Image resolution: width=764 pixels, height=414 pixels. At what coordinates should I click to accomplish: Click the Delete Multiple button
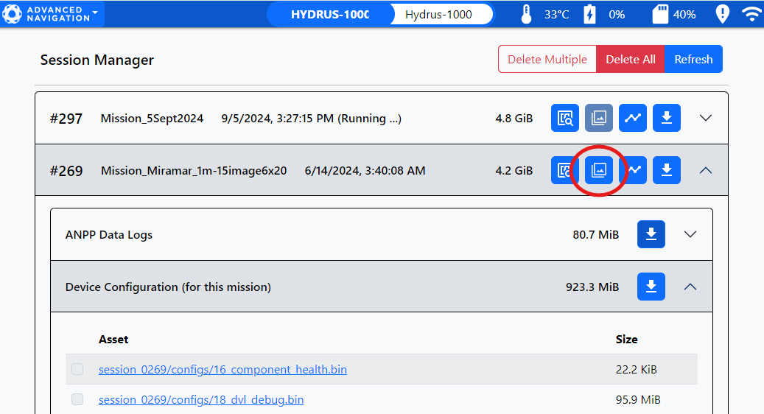point(547,59)
